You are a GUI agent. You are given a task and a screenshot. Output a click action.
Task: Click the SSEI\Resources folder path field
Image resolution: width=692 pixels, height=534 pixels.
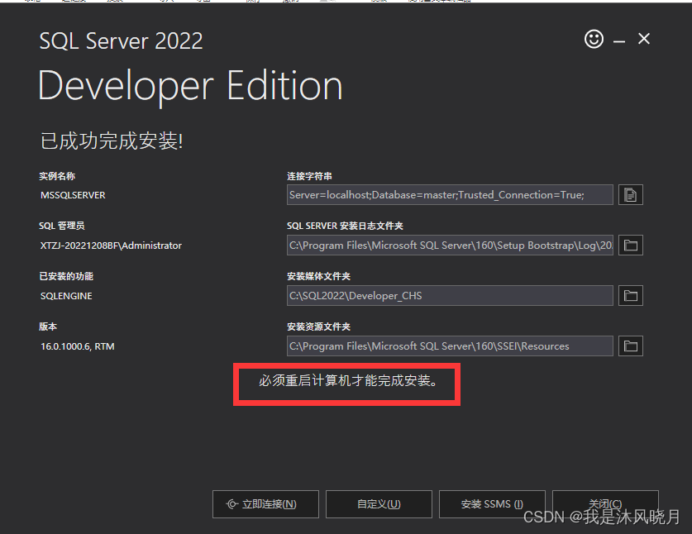(450, 346)
